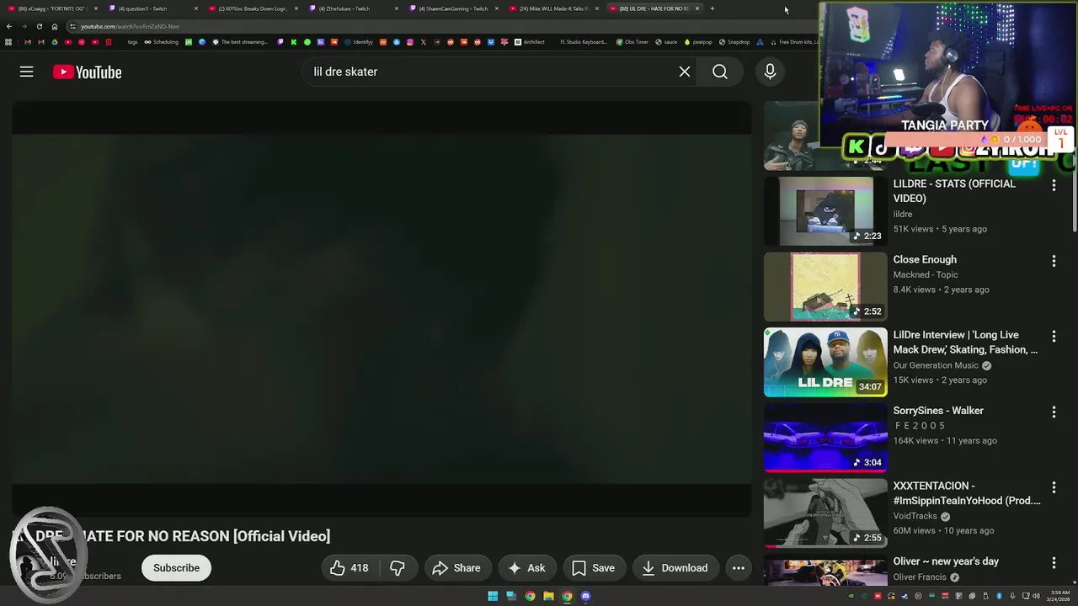Switch to ShawnCamGaming - Twitch tab
Screen dimensions: 1078x606
tap(452, 8)
